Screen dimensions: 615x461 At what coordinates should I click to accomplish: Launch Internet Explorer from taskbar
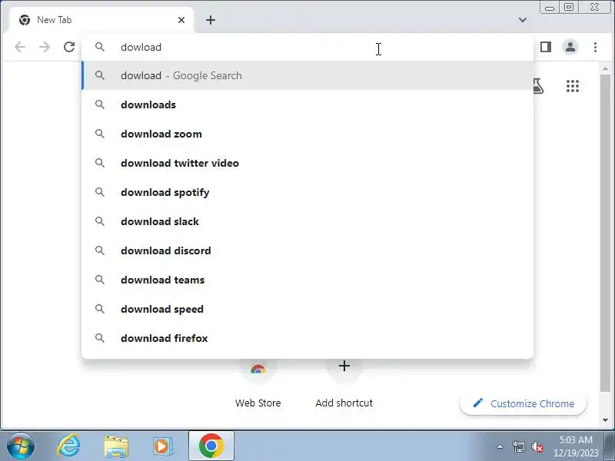(68, 446)
